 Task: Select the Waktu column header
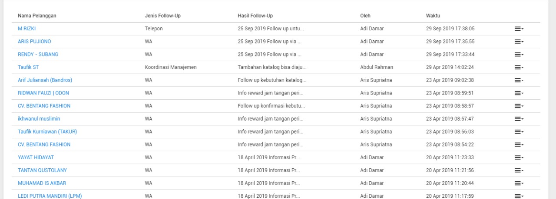point(433,16)
